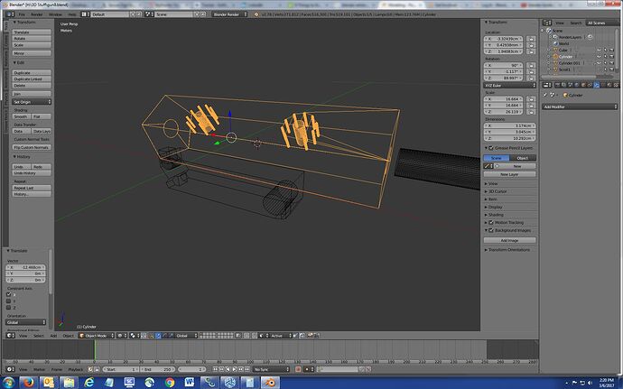The height and width of the screenshot is (389, 623).
Task: Open the timeline editor type icon
Action: [x=9, y=369]
